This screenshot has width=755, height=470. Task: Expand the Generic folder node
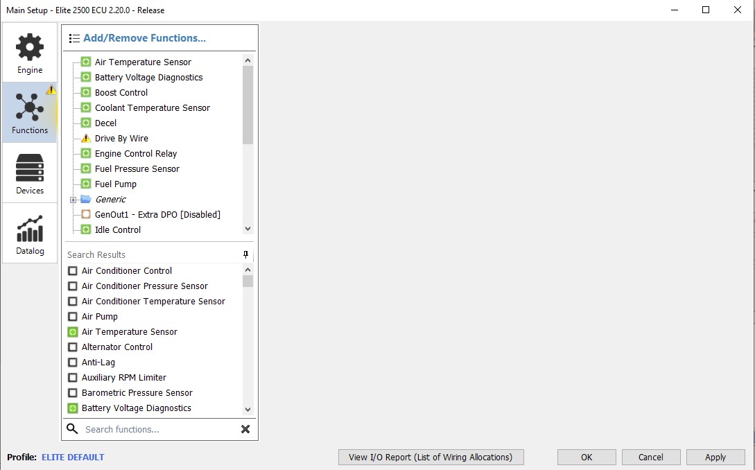pos(73,200)
